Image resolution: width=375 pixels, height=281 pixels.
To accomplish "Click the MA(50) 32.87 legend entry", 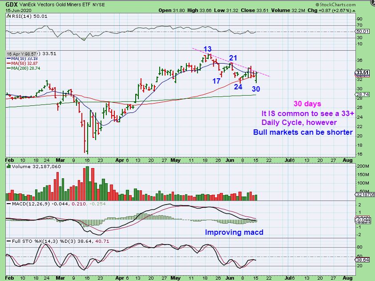I will (22, 63).
